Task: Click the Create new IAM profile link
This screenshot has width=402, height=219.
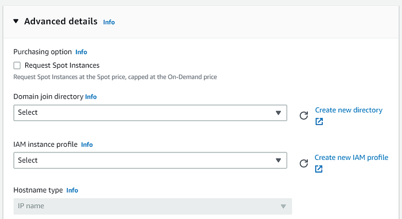Action: point(351,158)
